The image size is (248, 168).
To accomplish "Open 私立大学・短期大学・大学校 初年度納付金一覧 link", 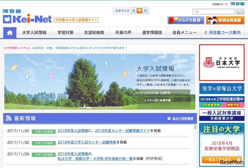I will point(95,158).
